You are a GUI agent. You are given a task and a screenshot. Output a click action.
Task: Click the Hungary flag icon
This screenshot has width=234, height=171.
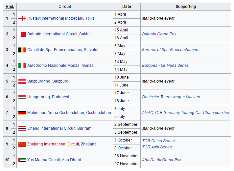coord(22,97)
